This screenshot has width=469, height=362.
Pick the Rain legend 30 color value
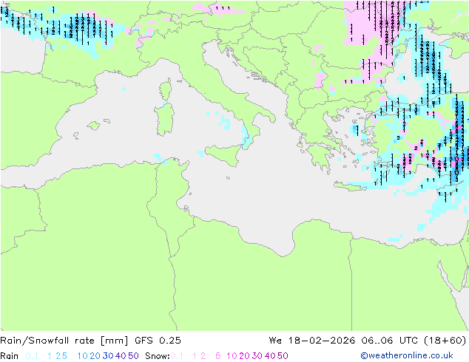(x=108, y=356)
